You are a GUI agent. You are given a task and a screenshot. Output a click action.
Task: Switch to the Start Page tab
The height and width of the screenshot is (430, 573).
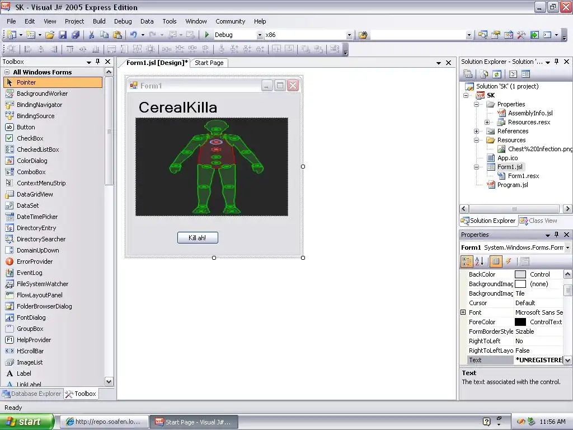pyautogui.click(x=209, y=63)
